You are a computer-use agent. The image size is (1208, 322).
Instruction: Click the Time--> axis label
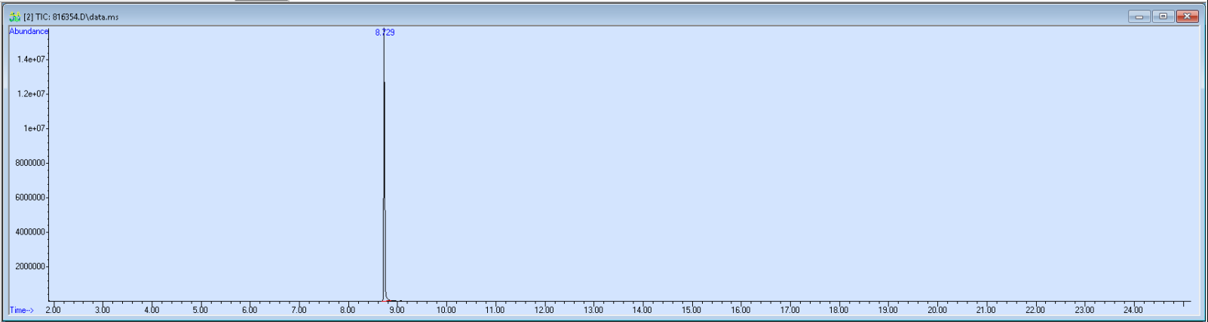pos(22,310)
